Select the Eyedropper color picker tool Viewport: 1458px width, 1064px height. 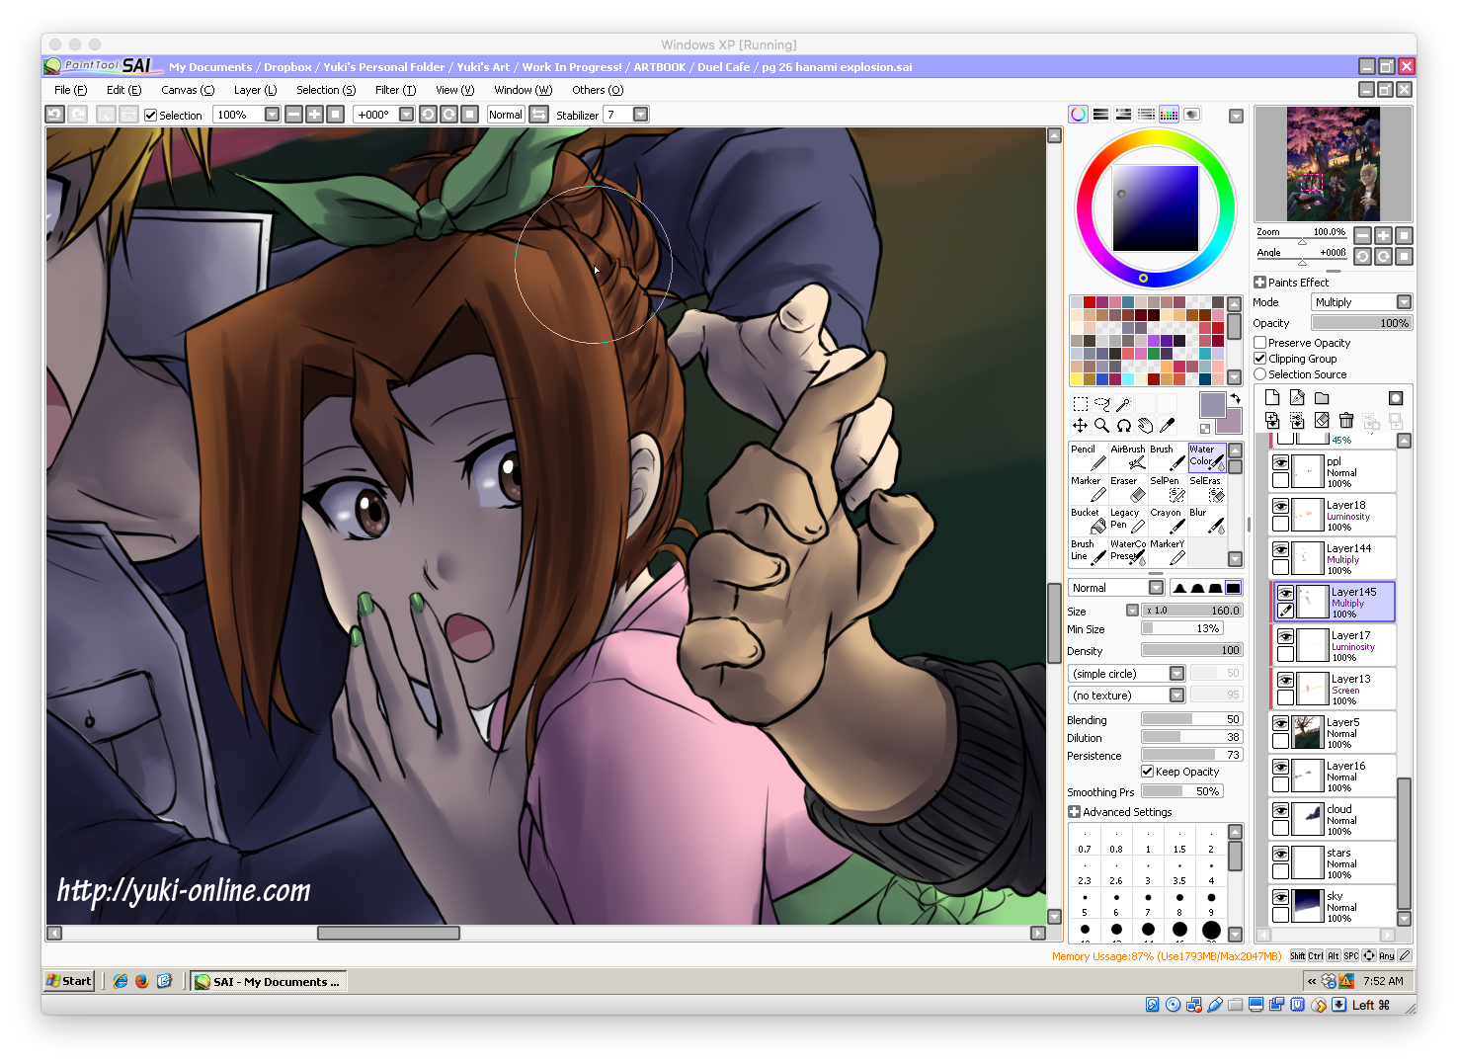click(1167, 426)
